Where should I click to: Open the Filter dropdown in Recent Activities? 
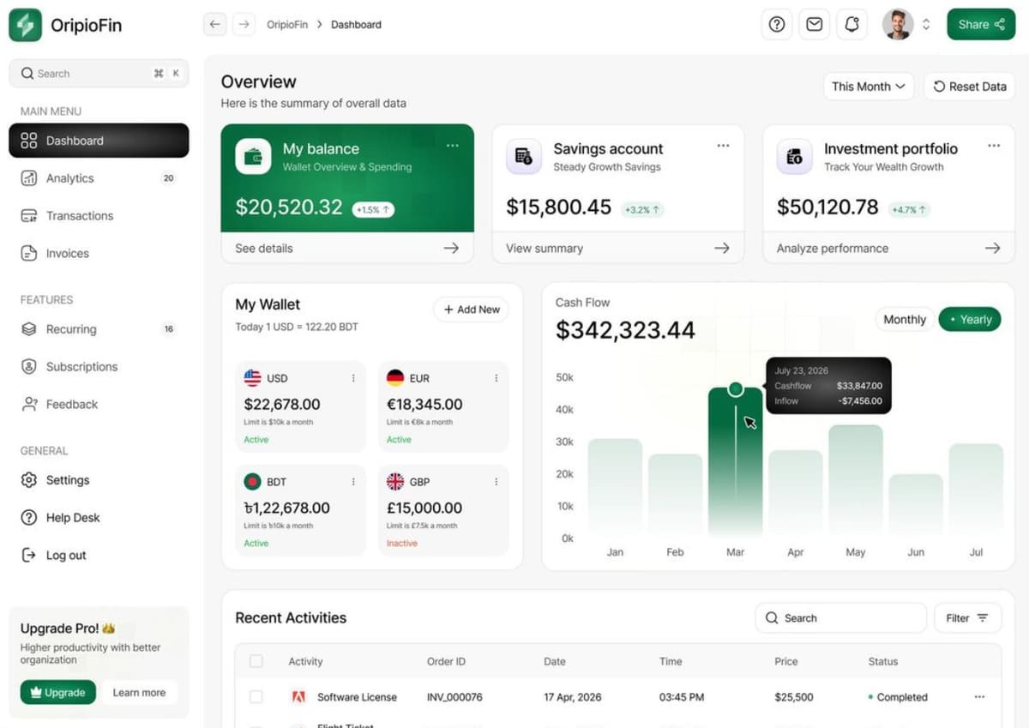click(966, 618)
